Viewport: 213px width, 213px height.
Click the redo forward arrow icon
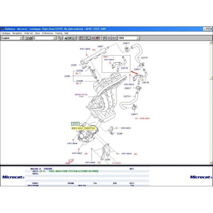(113, 38)
